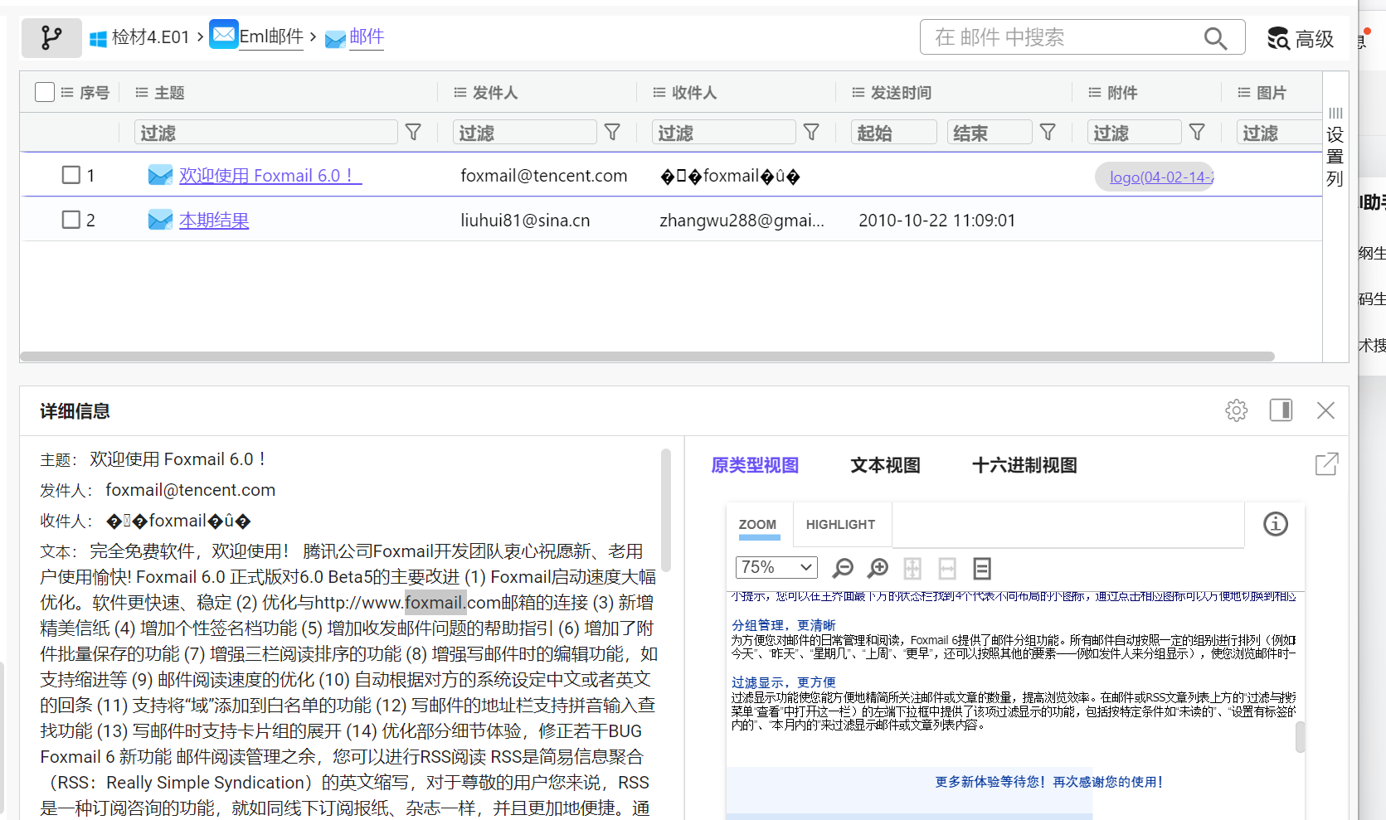Click the filter funnel icon for 发送时间 column

click(x=1048, y=133)
